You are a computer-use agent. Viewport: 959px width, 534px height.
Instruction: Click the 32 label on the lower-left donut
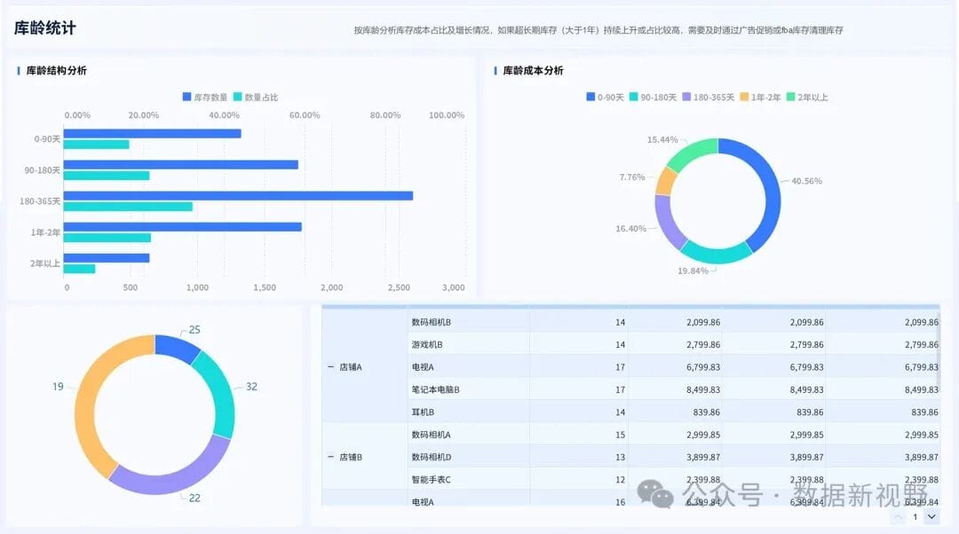[251, 387]
